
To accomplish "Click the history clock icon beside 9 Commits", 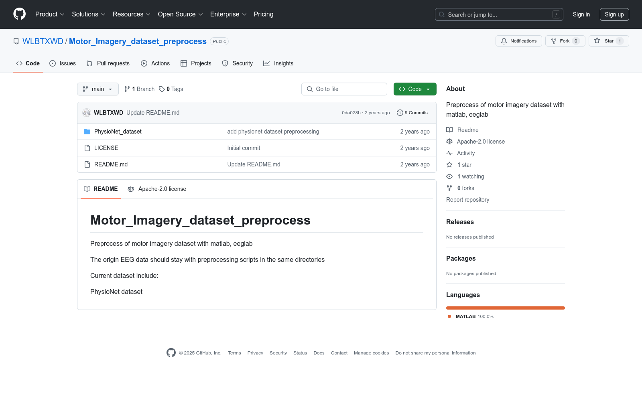I will pyautogui.click(x=400, y=113).
